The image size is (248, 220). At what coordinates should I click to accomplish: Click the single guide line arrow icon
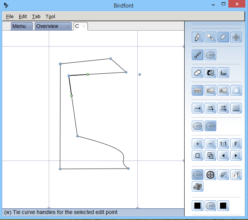tap(197, 108)
